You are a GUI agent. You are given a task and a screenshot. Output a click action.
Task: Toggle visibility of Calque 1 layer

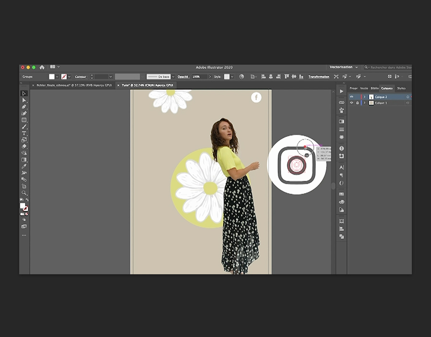(352, 103)
